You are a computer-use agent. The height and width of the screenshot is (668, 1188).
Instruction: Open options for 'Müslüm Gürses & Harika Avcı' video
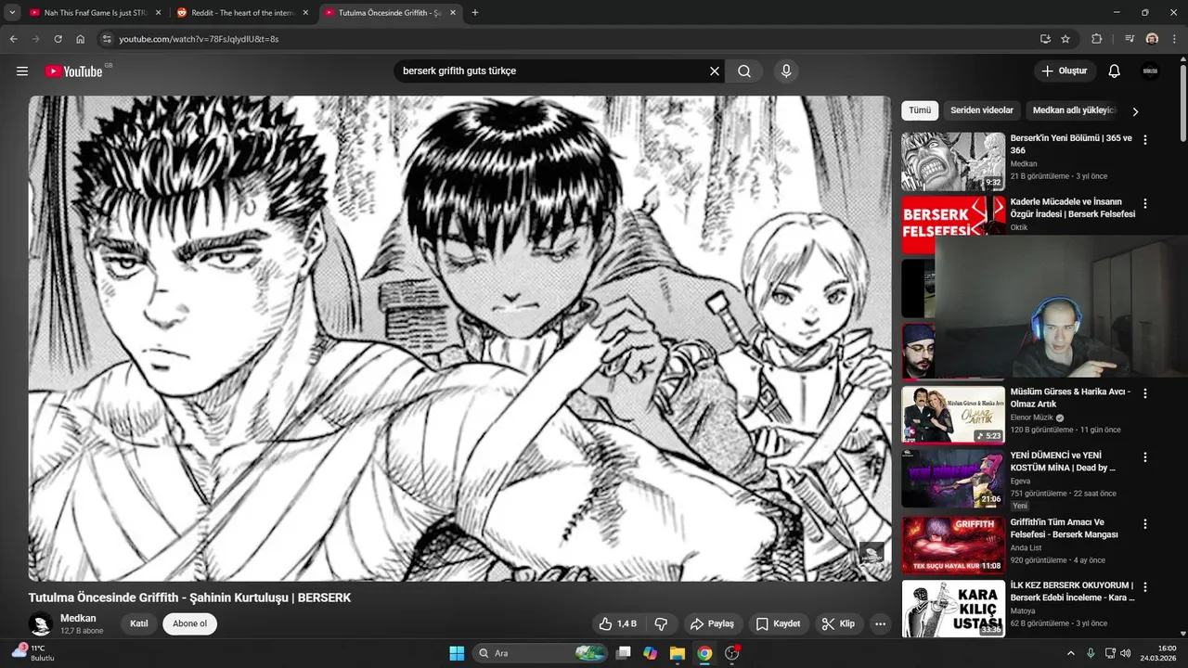tap(1145, 393)
